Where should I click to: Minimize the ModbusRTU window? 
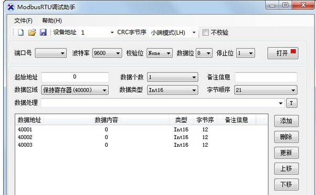[272, 5]
